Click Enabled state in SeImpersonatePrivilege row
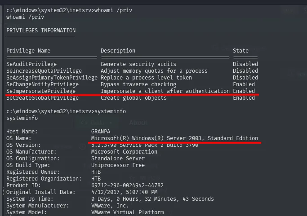 click(244, 91)
